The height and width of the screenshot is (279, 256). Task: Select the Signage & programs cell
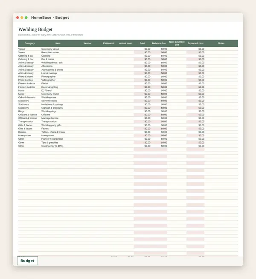click(x=58, y=108)
